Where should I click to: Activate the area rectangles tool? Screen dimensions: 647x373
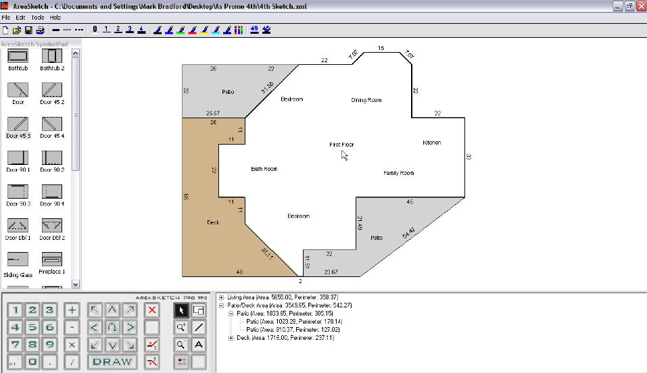(199, 310)
